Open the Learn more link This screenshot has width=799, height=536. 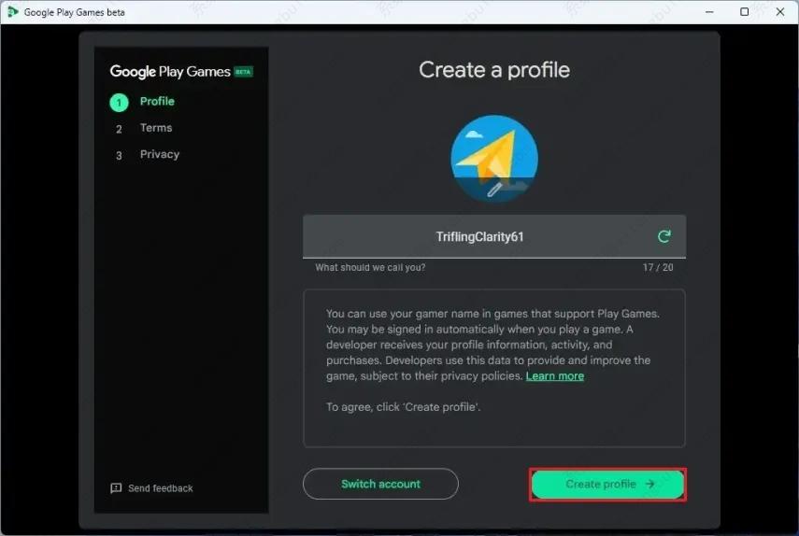(554, 376)
